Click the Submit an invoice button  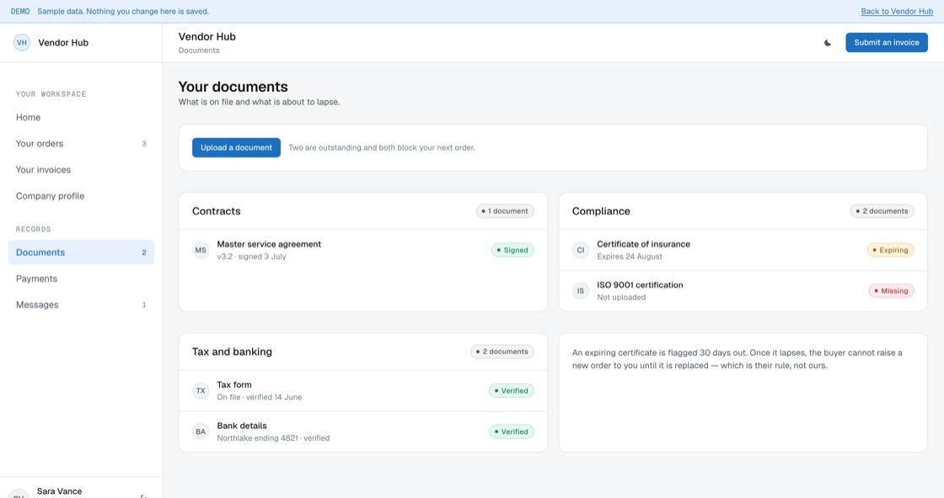886,43
